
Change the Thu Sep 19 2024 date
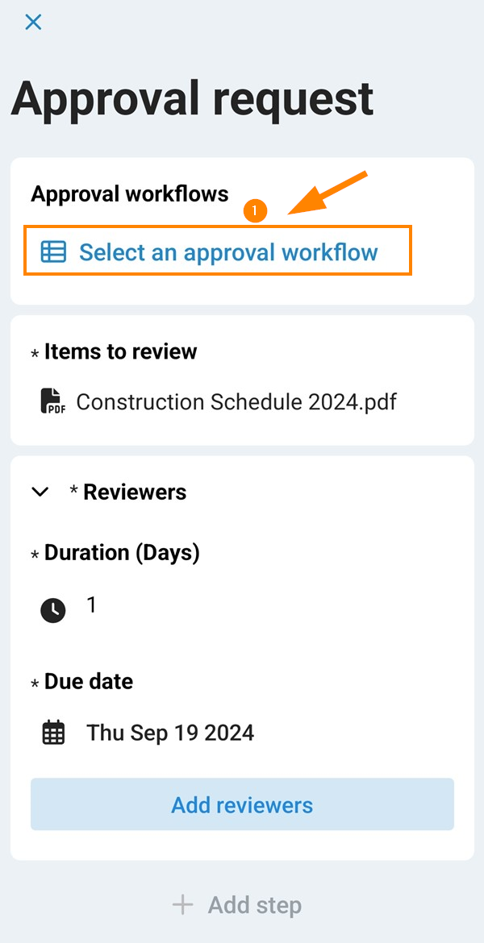170,733
